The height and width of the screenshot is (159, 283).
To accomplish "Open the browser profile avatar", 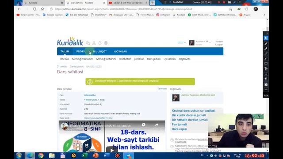I will click(x=256, y=9).
